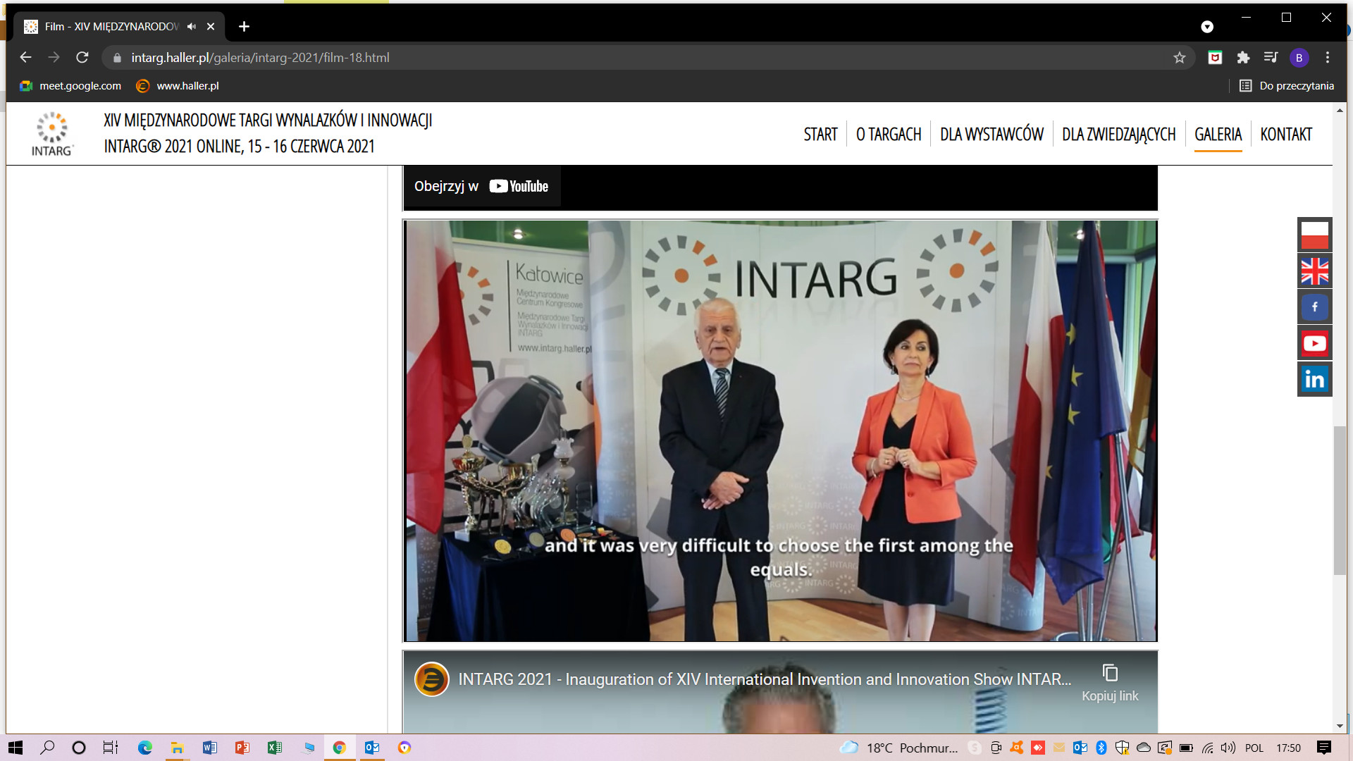Bookmark this page with star icon
The height and width of the screenshot is (761, 1353).
point(1180,58)
